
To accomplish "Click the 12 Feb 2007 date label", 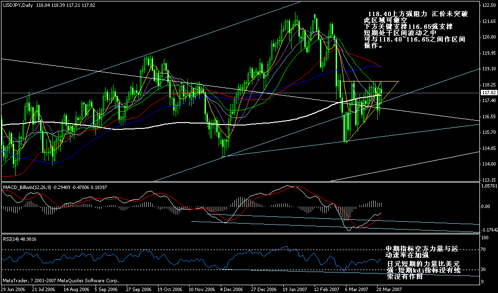I will click(x=326, y=290).
